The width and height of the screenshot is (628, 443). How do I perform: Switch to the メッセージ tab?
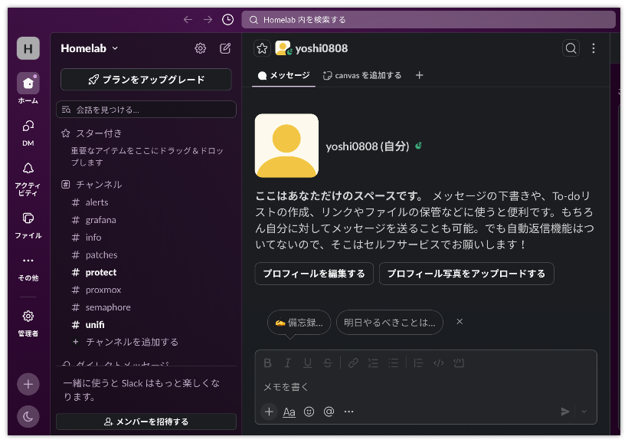283,75
